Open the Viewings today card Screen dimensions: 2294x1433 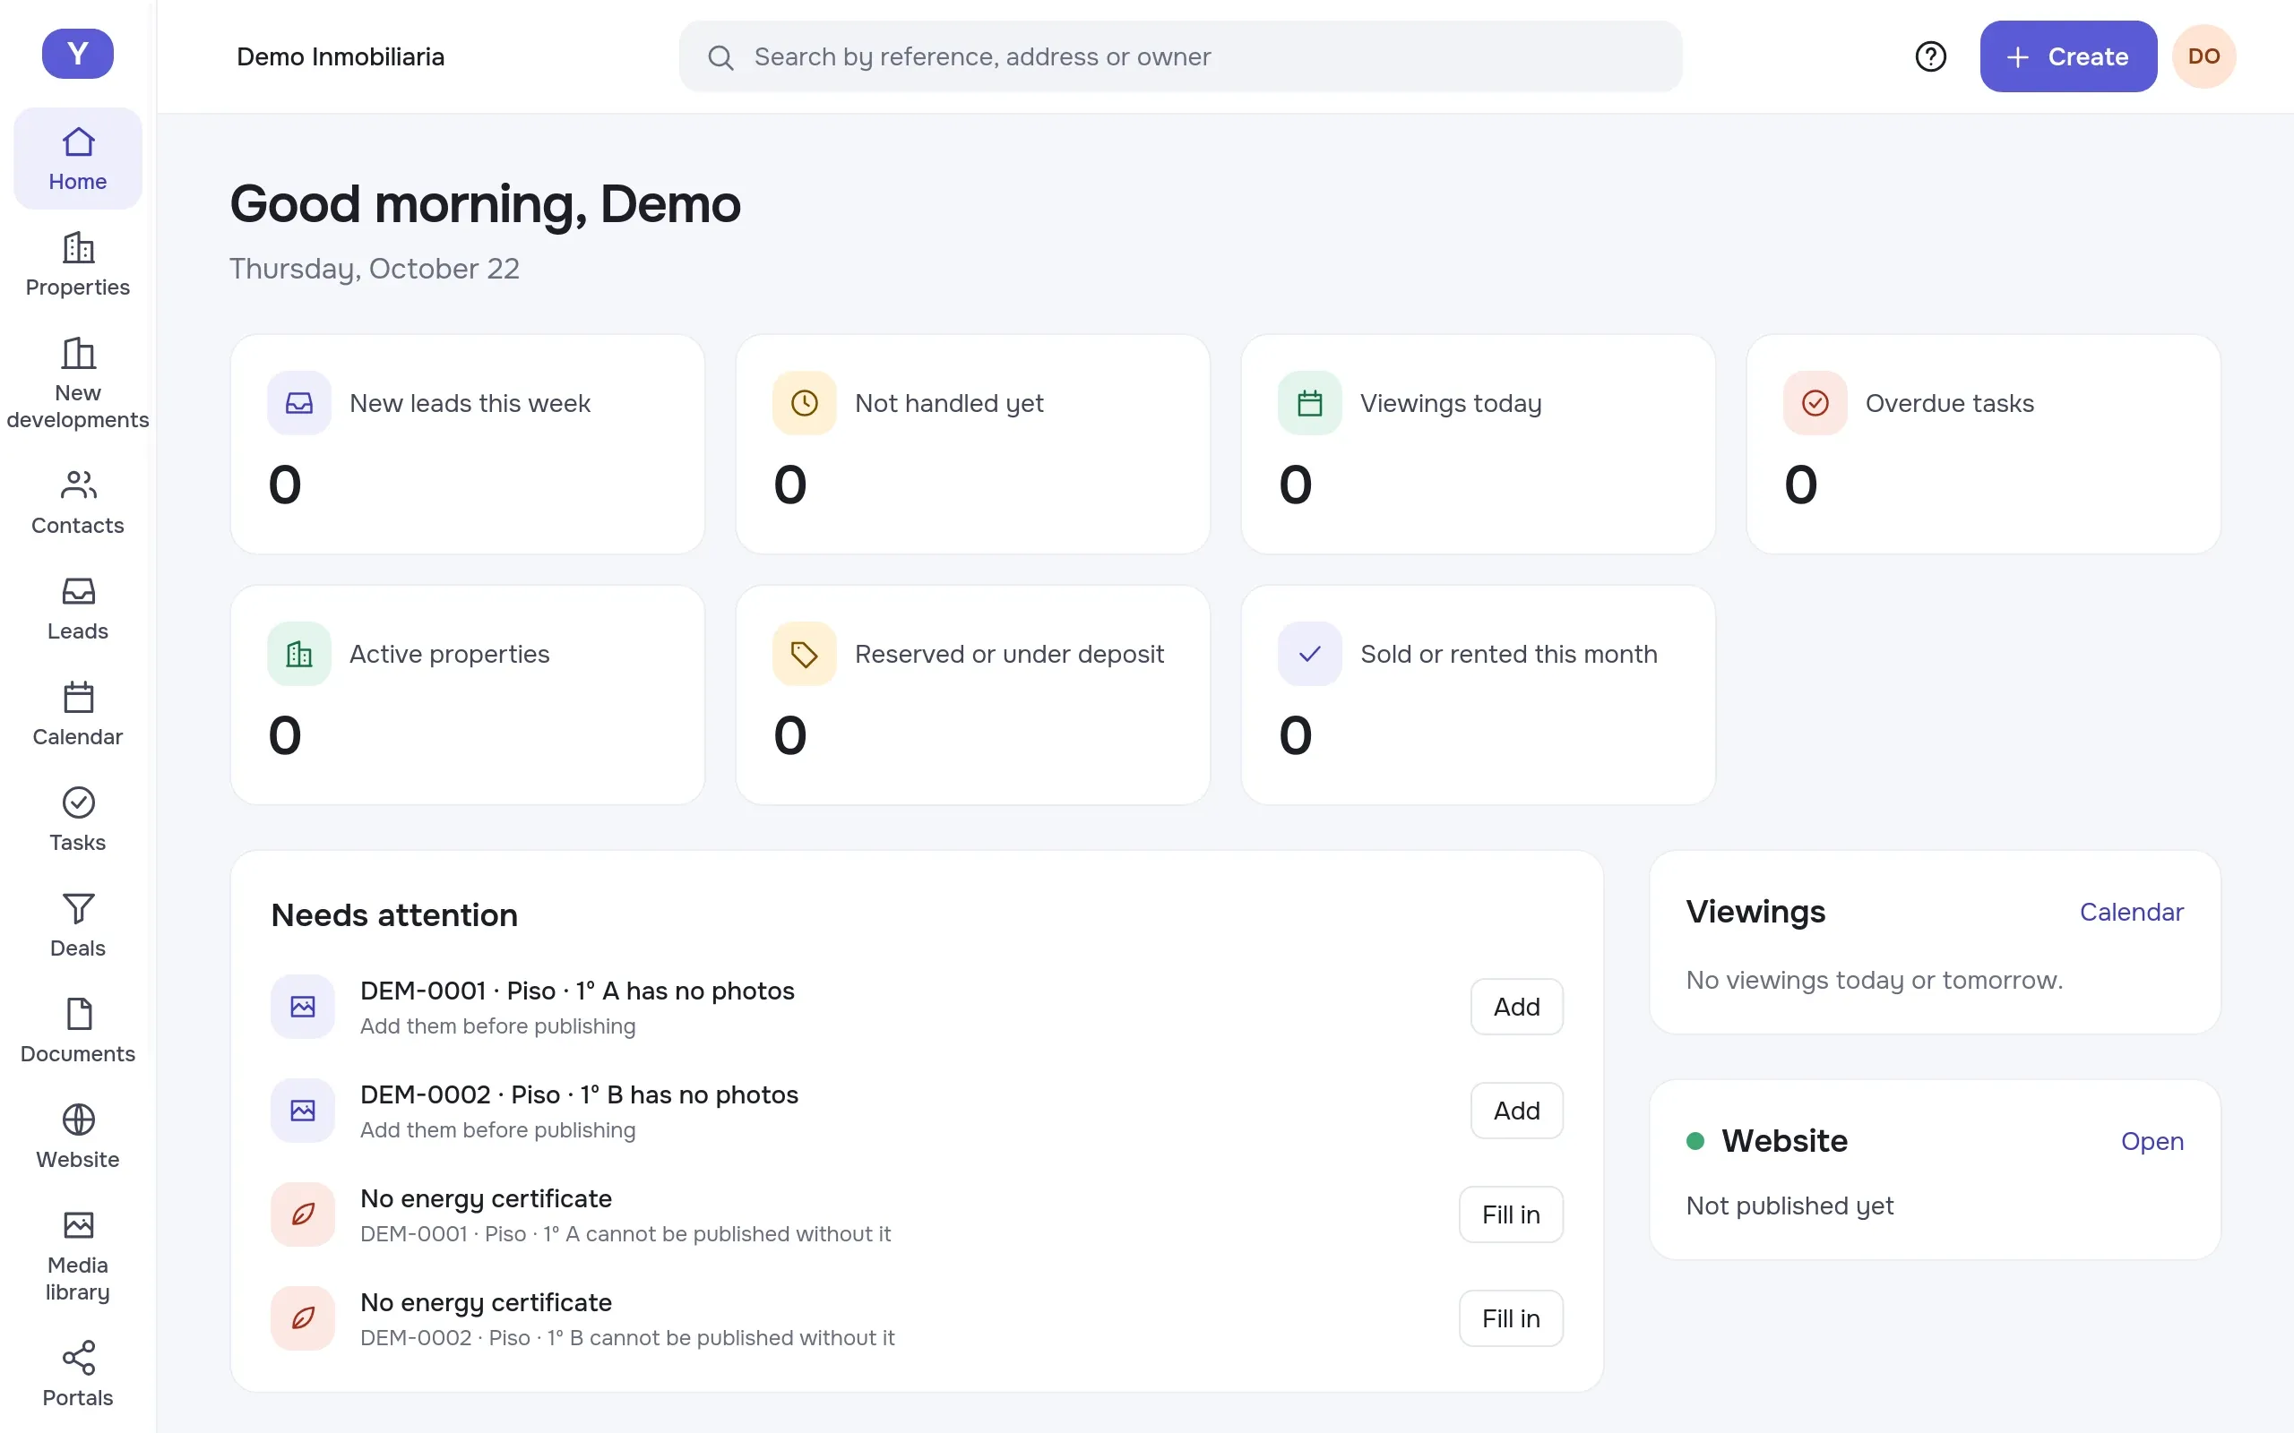[x=1478, y=444]
